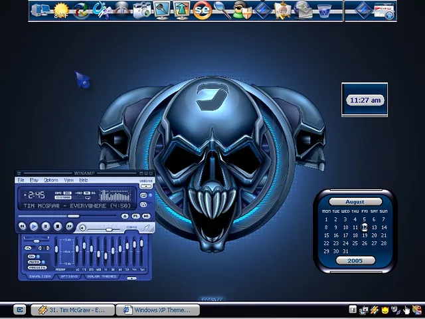Open the power gauge dock icon
This screenshot has height=319, width=425.
[122, 11]
